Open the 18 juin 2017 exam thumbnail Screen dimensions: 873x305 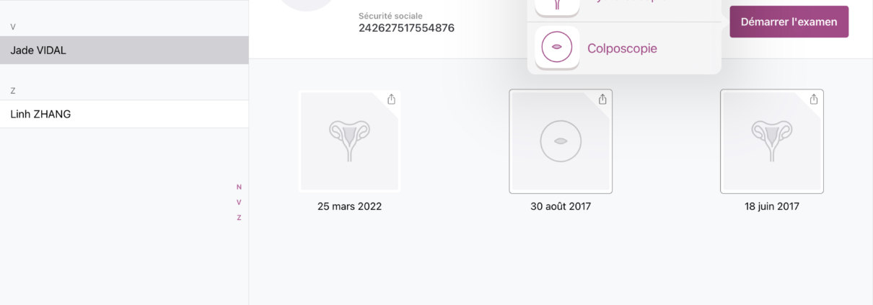[x=772, y=141]
